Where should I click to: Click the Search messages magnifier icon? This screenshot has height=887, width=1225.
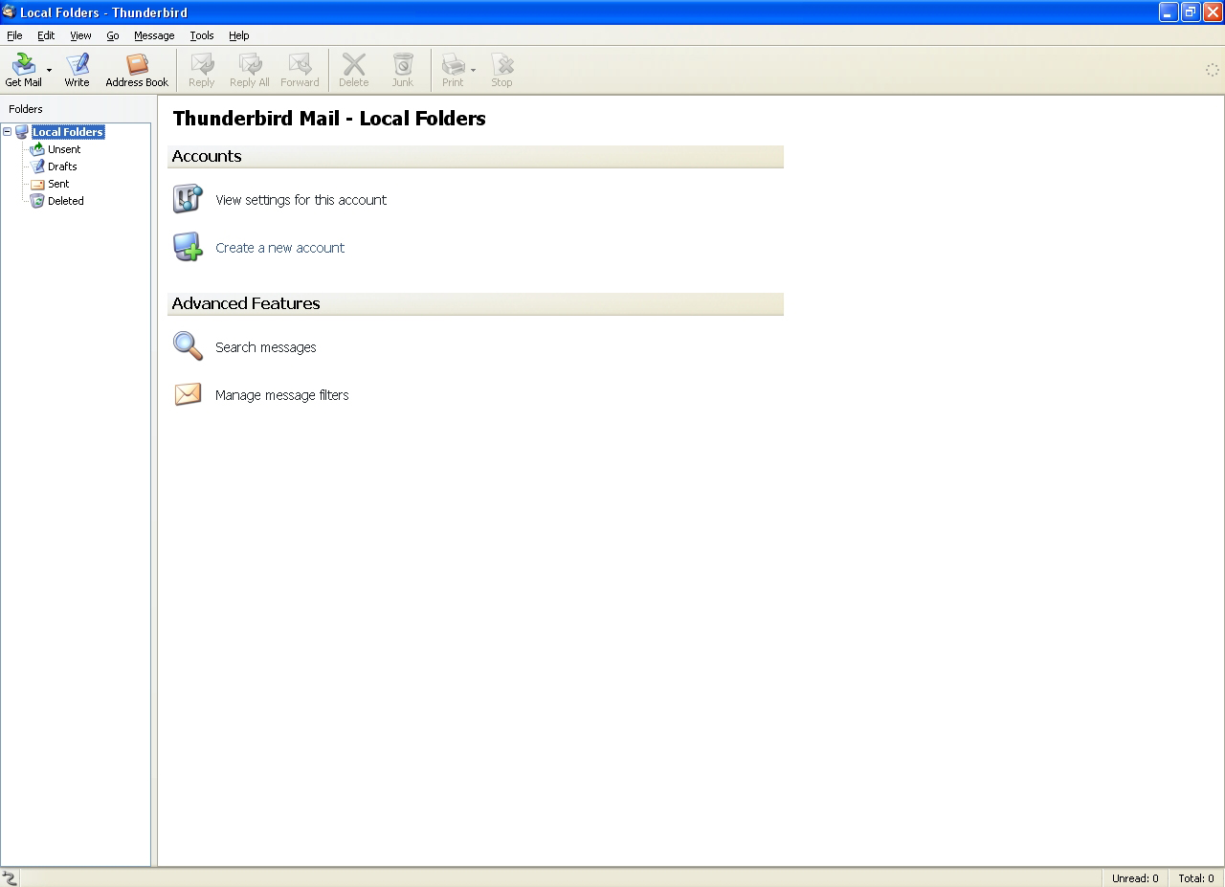coord(188,346)
